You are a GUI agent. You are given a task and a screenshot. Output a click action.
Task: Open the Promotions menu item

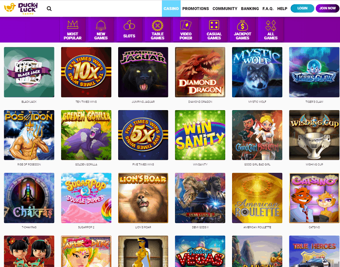tap(195, 9)
